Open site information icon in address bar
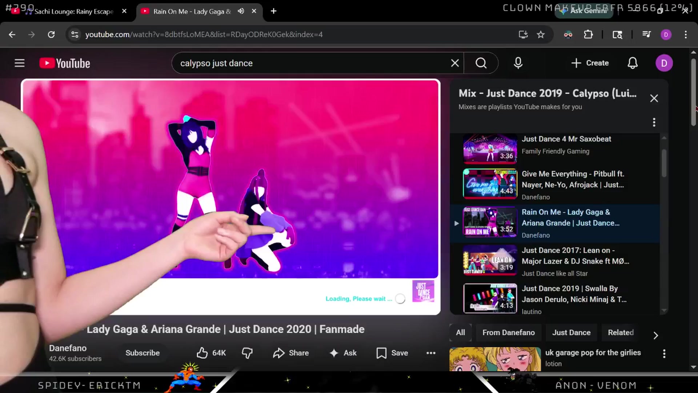This screenshot has width=698, height=393. point(75,35)
